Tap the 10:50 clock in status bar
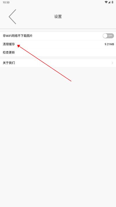The width and height of the screenshot is (116, 207). tap(6, 3)
